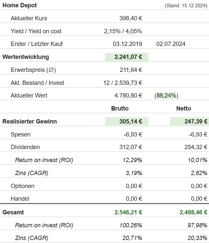Click the highlighted 88,24% percentage
209x243 pixels.
166,96
